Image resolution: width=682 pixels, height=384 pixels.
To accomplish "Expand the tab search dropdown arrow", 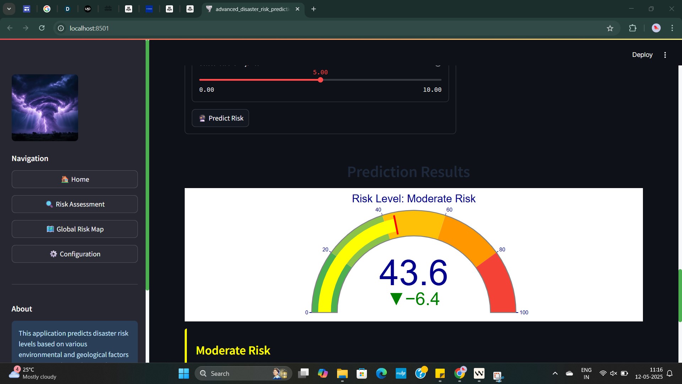I will (9, 9).
